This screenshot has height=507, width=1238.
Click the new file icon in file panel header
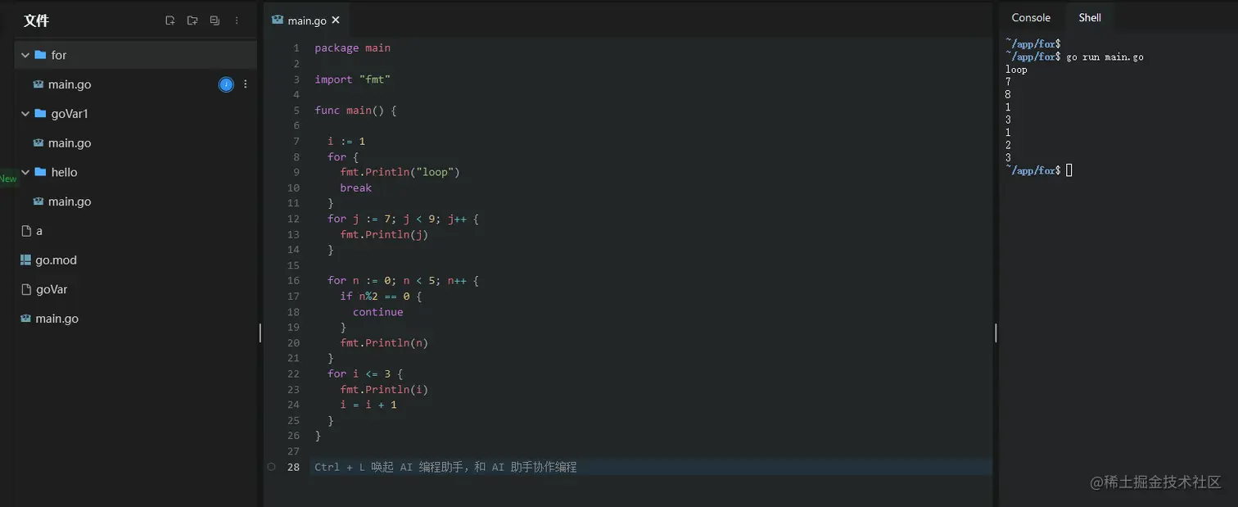pos(170,20)
